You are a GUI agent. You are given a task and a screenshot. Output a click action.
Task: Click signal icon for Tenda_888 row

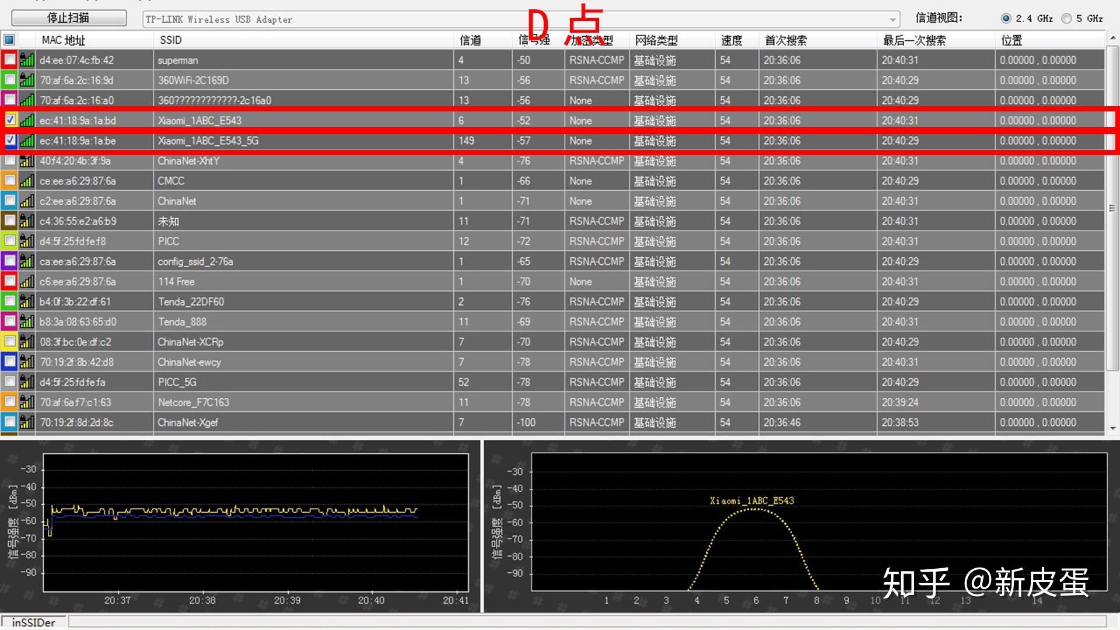pyautogui.click(x=27, y=321)
